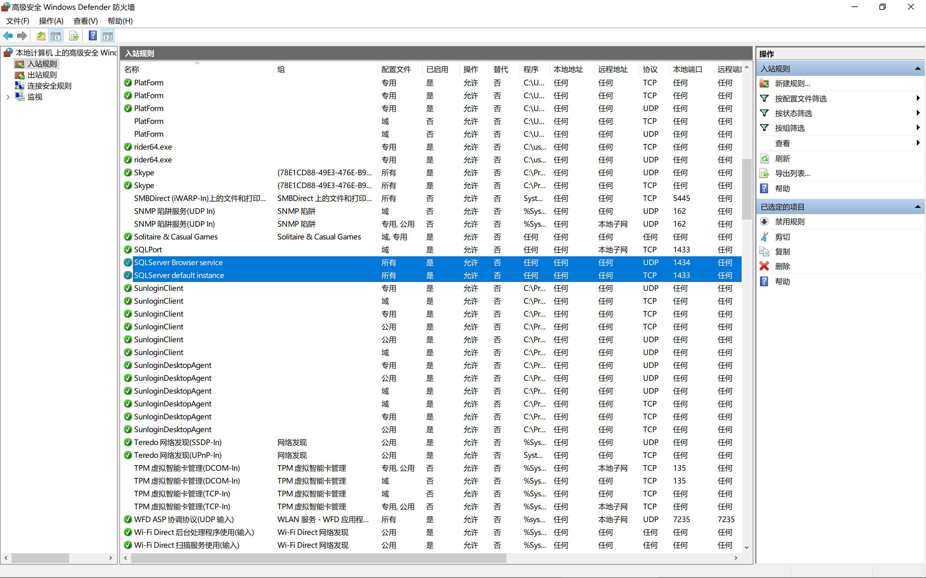926x578 pixels.
Task: Click the export list toolbar icon
Action: pyautogui.click(x=74, y=36)
